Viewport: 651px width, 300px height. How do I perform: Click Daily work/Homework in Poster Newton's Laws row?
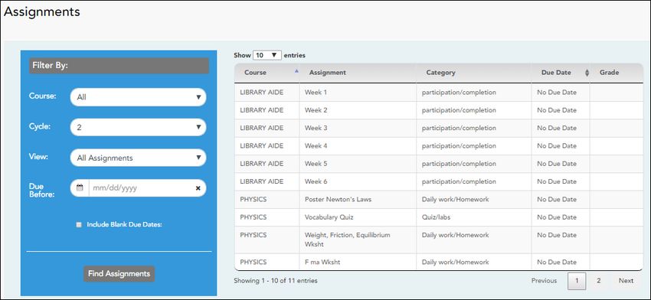[x=455, y=200]
